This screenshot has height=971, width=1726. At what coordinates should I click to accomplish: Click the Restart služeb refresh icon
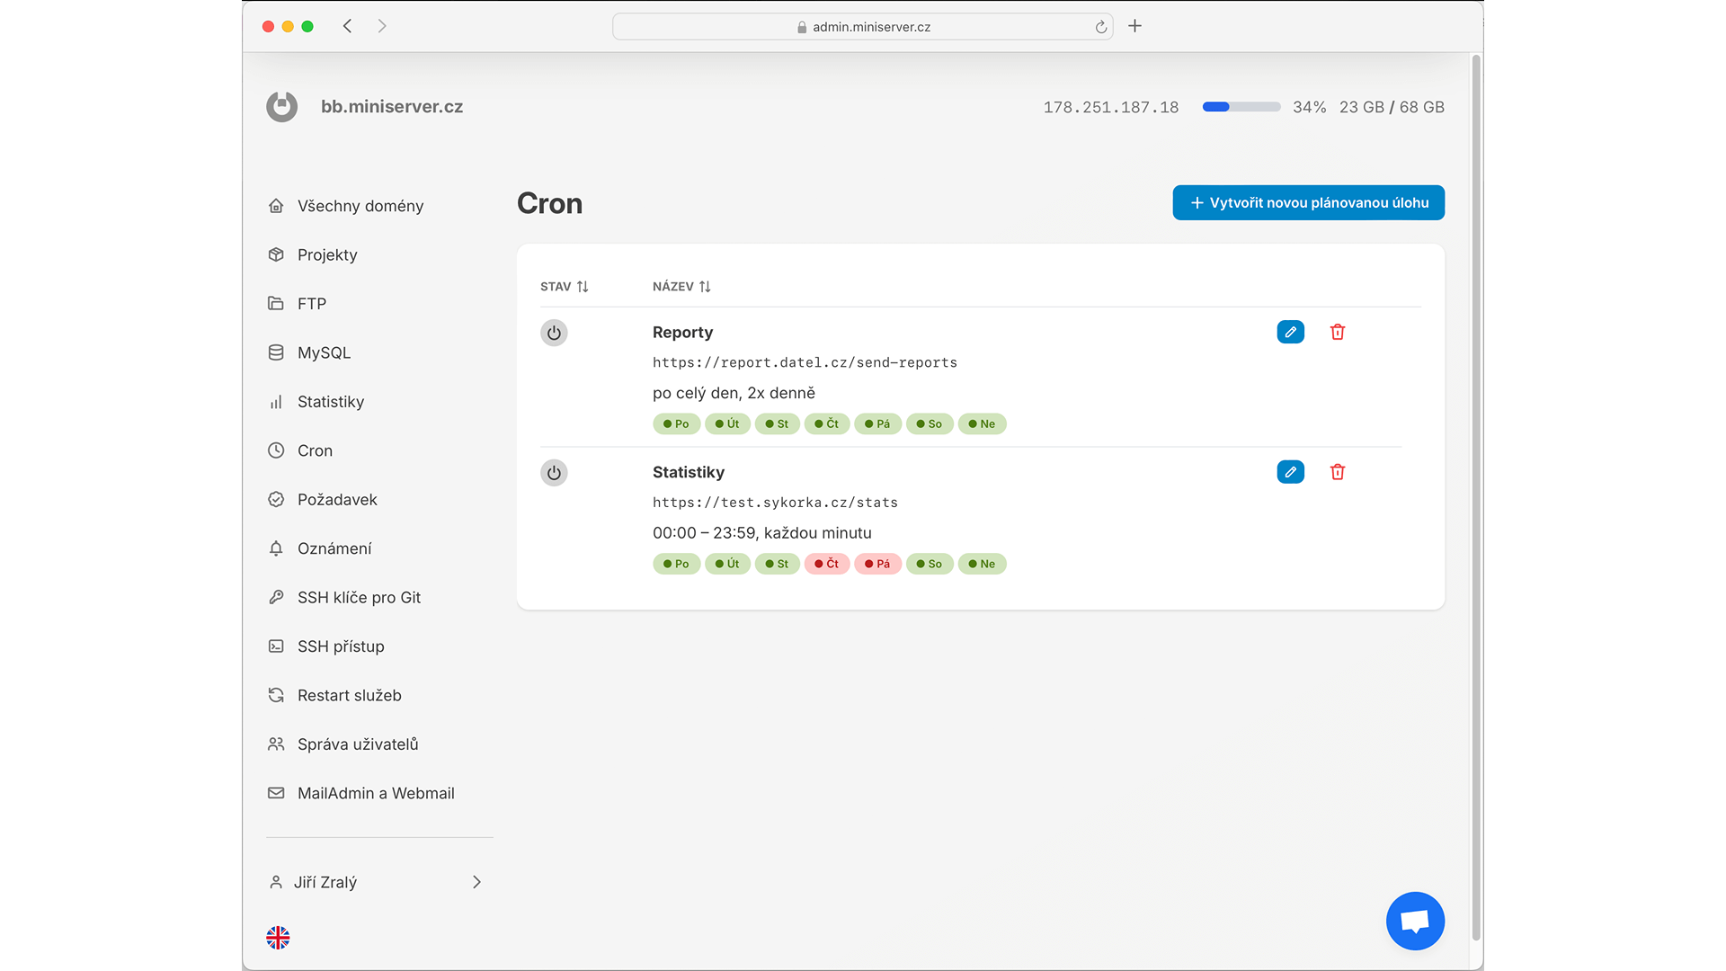276,695
